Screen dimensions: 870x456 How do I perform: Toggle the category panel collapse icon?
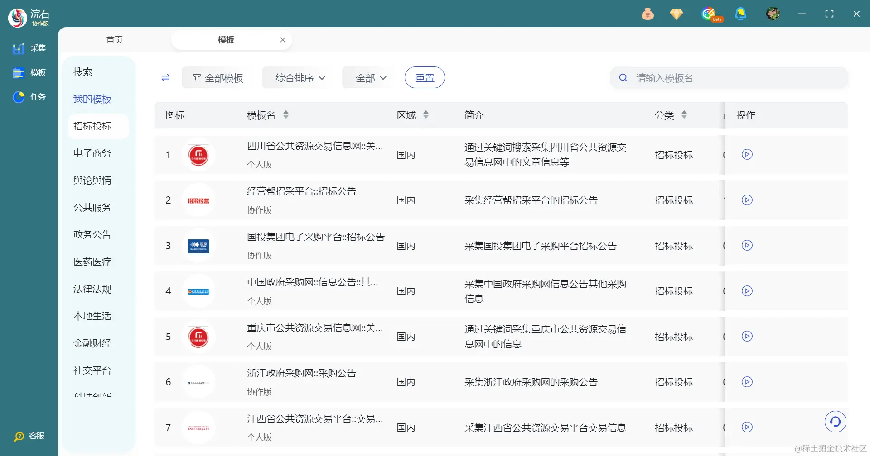click(165, 78)
